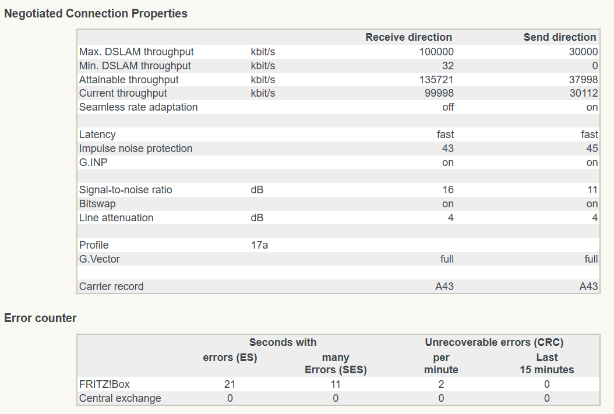Screen dimensions: 614x414
Task: Select current throughput send value 30112
Action: [583, 93]
